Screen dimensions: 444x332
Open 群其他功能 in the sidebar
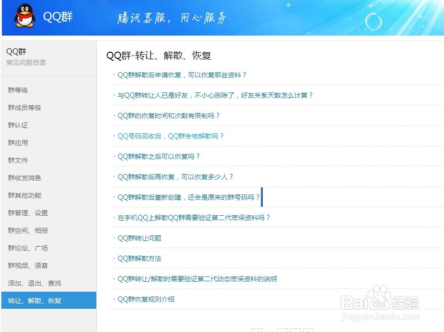[x=25, y=195]
